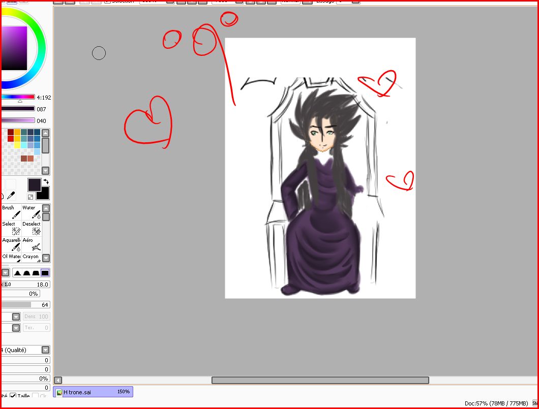This screenshot has width=539, height=409.
Task: Swap foreground and background colors
Action: pyautogui.click(x=46, y=181)
